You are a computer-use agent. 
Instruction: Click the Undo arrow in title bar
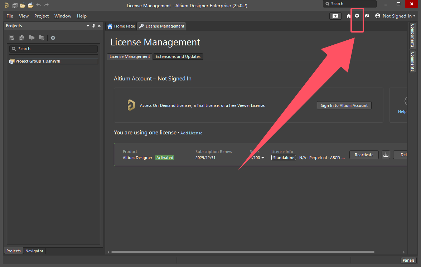pos(39,5)
